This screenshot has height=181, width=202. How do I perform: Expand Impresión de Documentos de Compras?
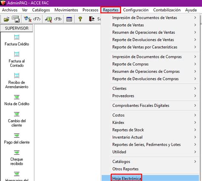coord(150,57)
